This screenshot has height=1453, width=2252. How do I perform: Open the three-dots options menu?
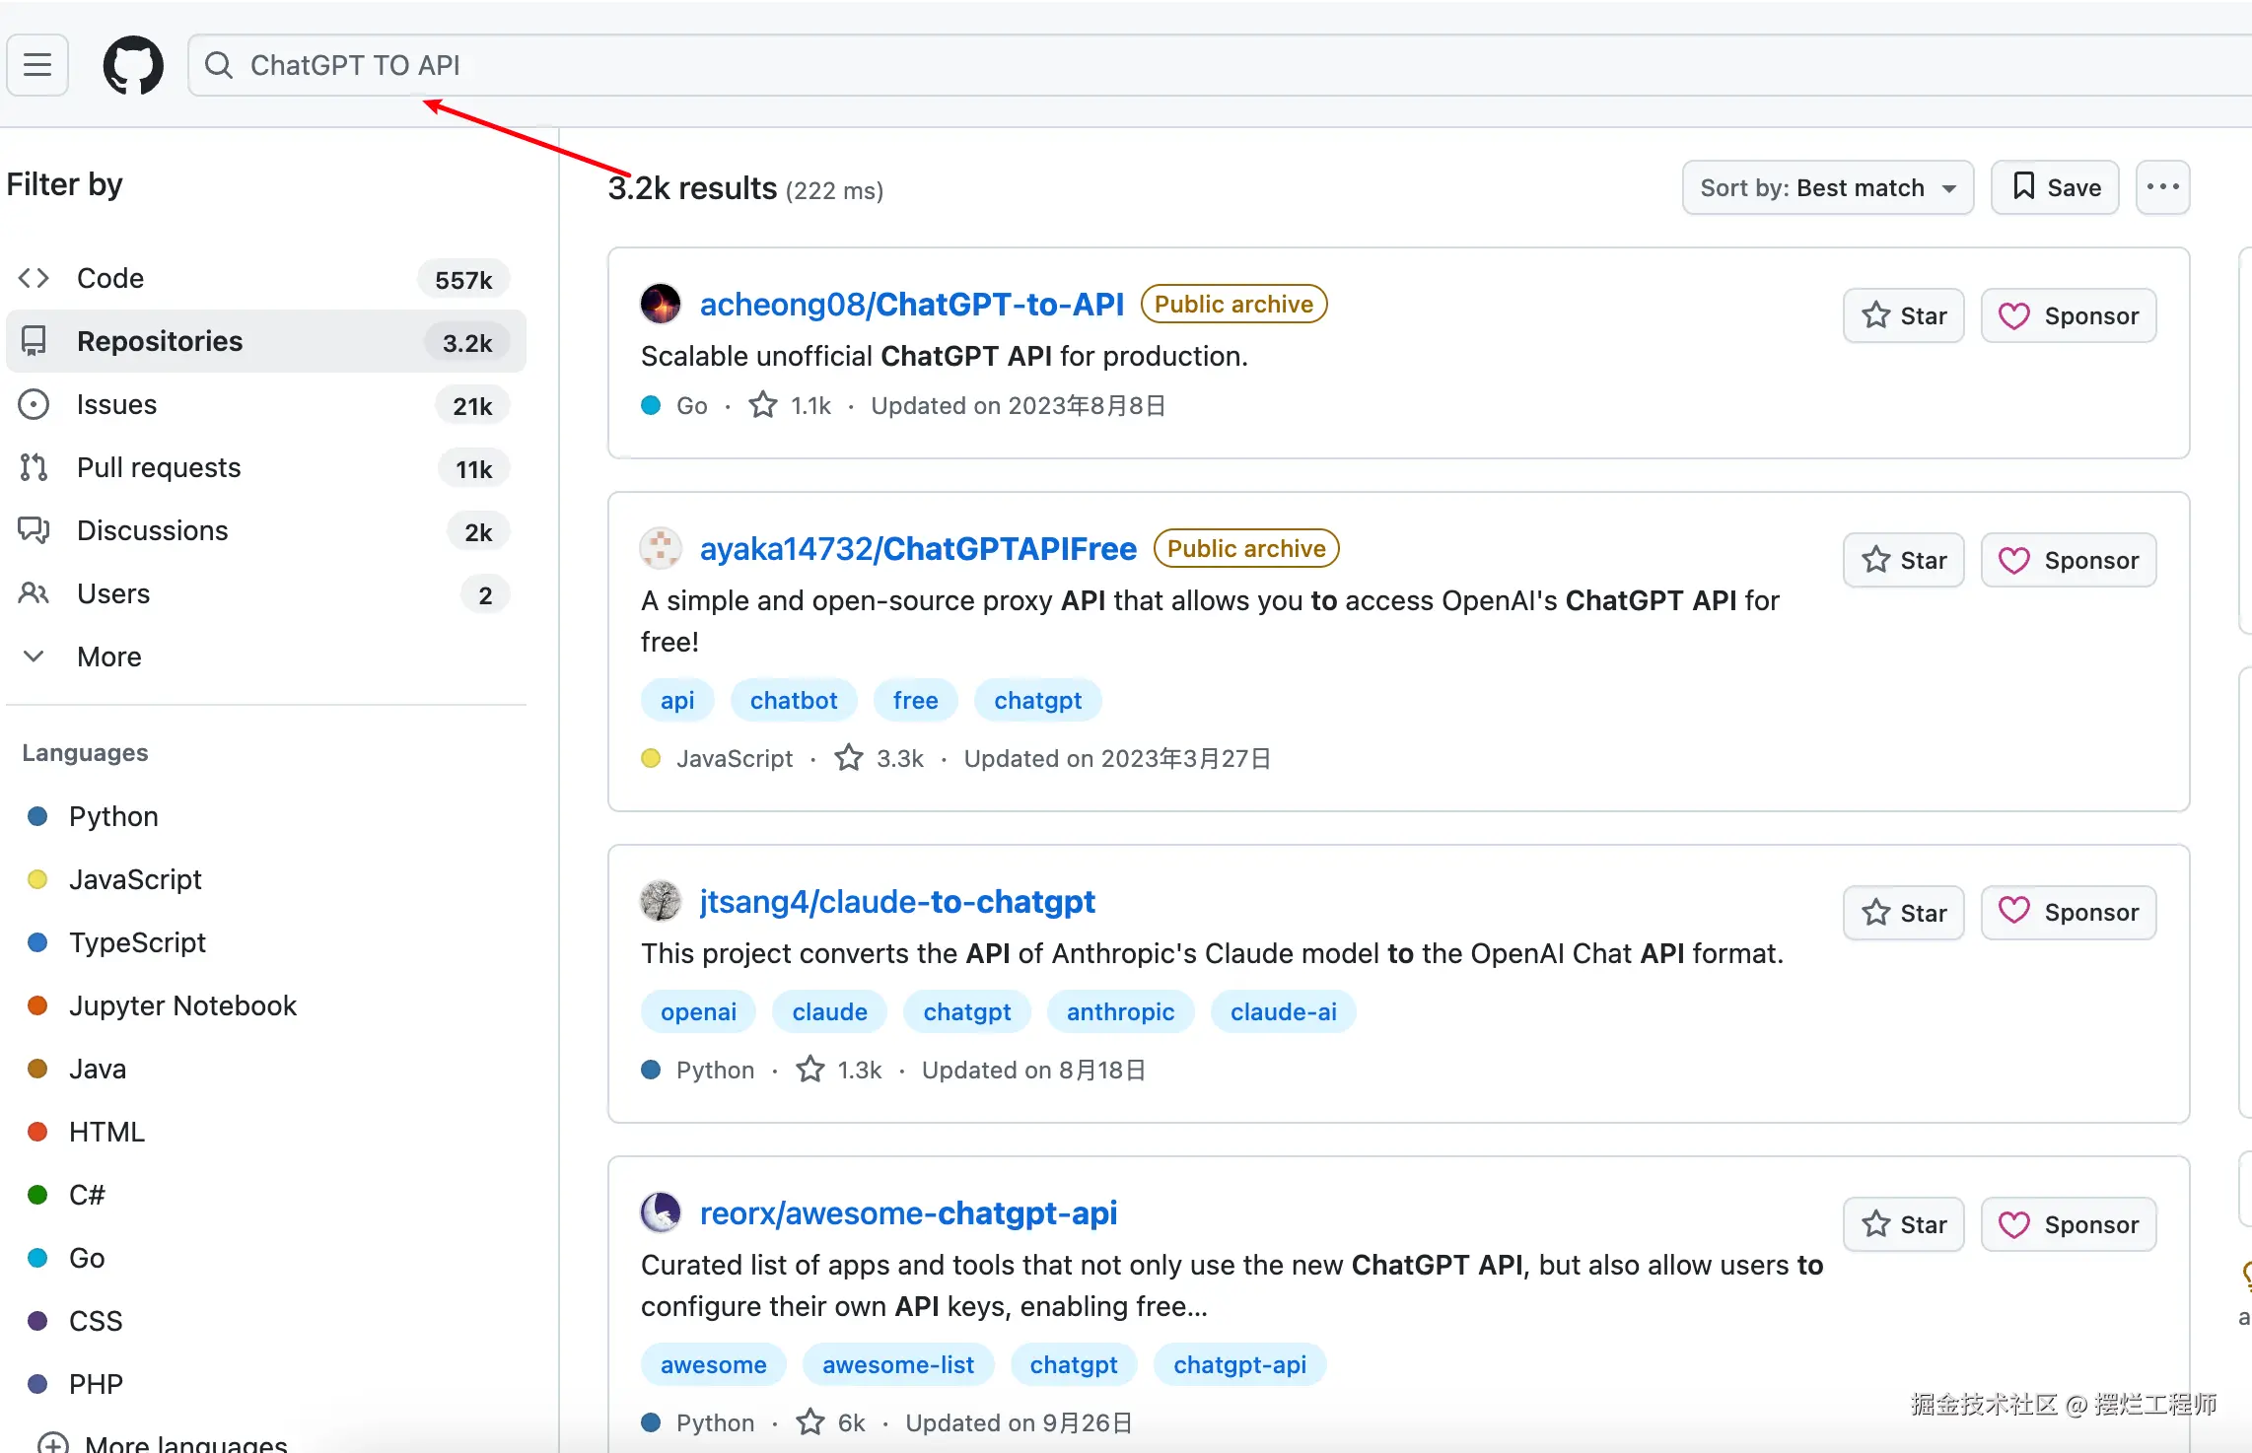[x=2162, y=187]
